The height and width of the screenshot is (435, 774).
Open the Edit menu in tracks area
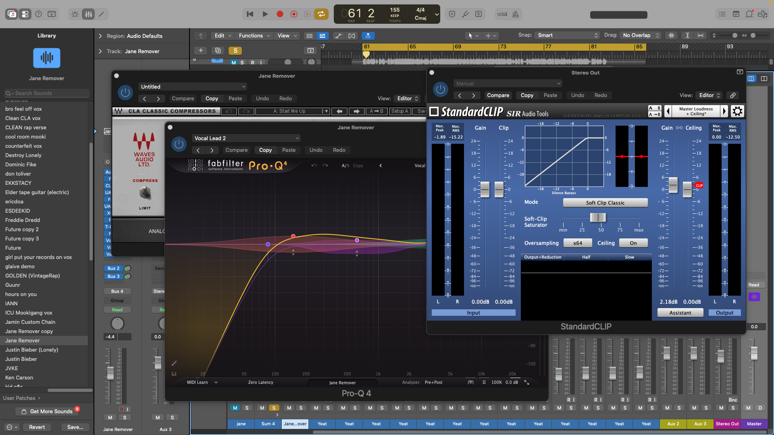pos(223,36)
